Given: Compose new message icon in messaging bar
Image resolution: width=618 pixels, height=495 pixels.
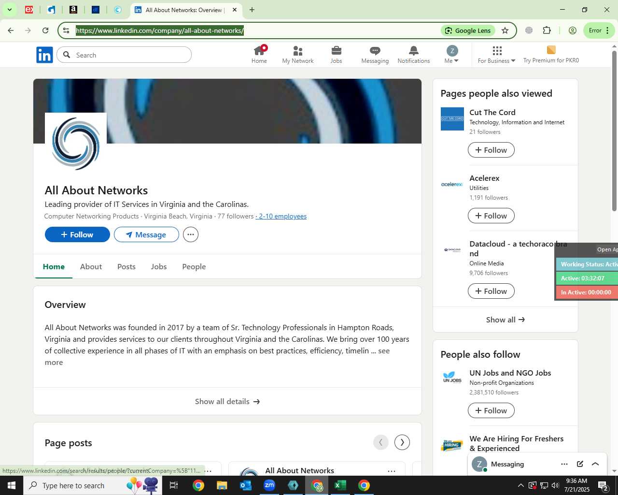Looking at the screenshot, I should 580,464.
